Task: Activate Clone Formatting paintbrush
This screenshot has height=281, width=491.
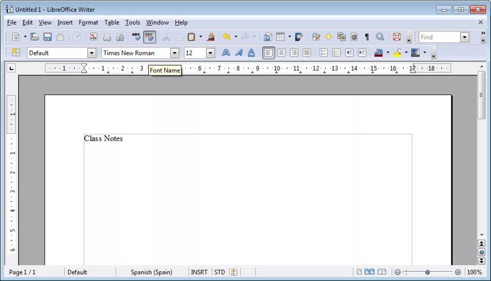Action: pyautogui.click(x=211, y=37)
